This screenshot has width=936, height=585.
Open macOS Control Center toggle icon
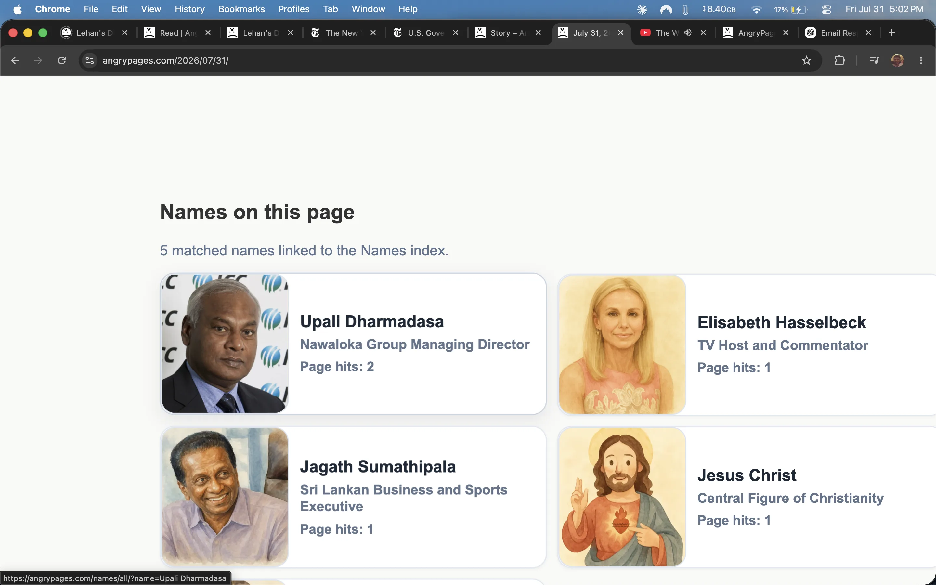pos(826,9)
